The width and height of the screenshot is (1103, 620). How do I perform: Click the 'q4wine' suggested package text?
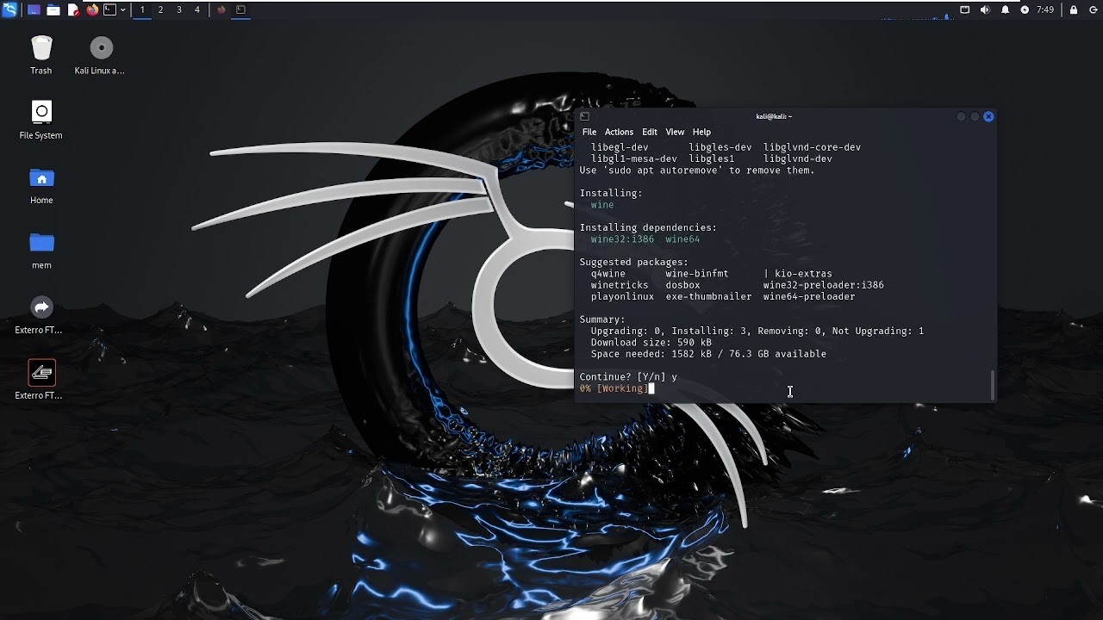point(608,274)
